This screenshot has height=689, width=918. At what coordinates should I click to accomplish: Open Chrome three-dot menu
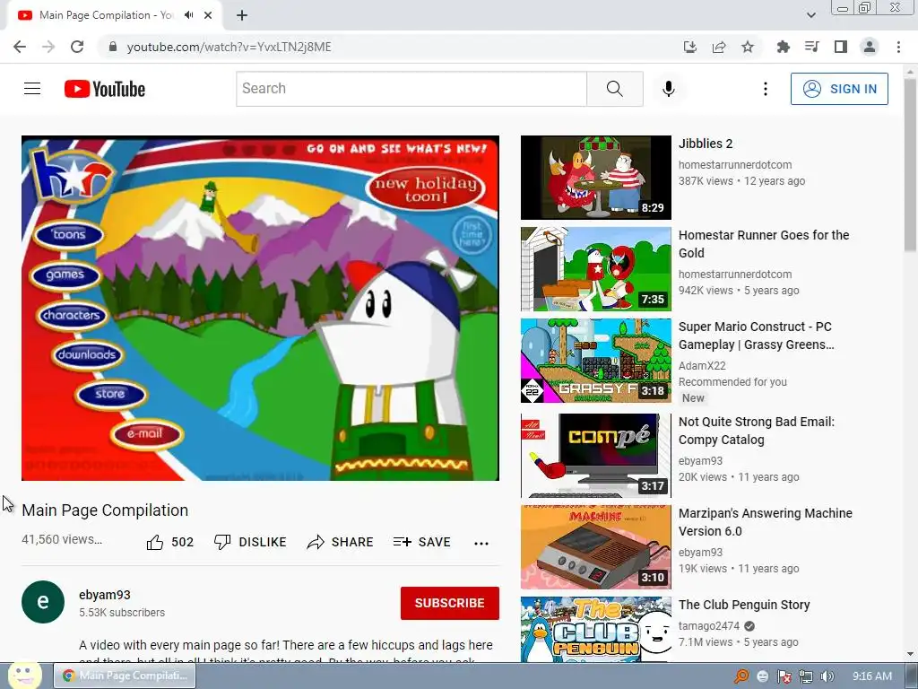(x=898, y=47)
